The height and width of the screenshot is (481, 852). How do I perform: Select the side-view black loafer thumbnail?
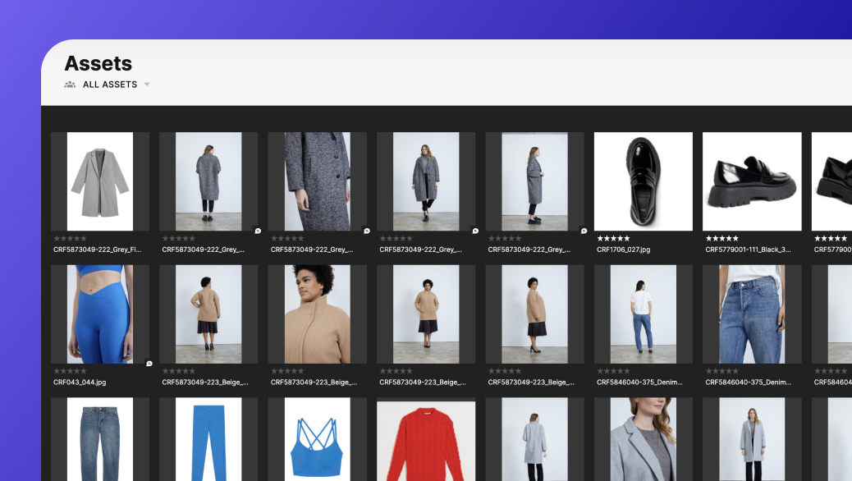point(751,181)
